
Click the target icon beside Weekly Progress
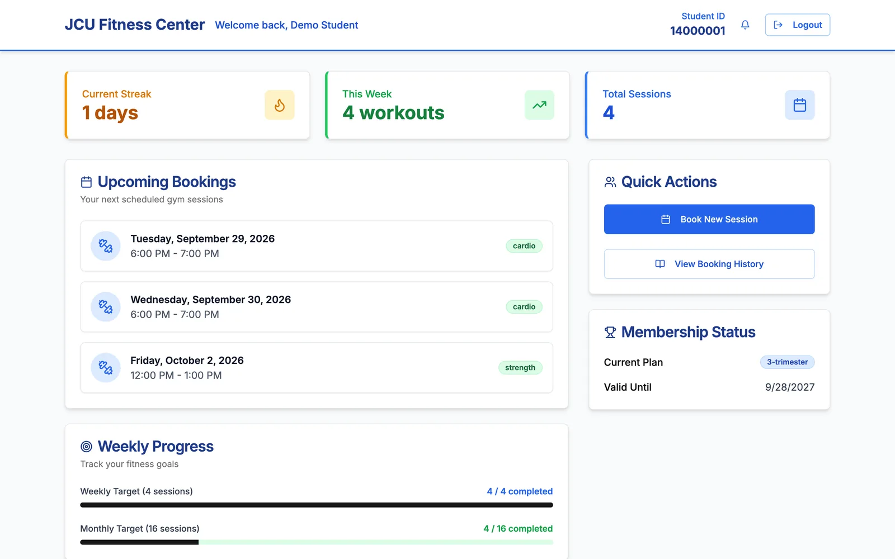click(x=86, y=447)
